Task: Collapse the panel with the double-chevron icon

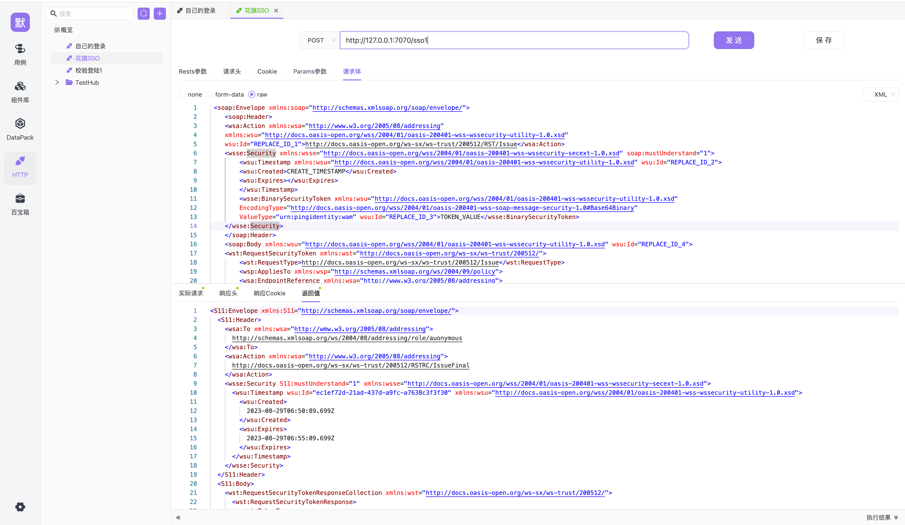Action: (x=179, y=517)
